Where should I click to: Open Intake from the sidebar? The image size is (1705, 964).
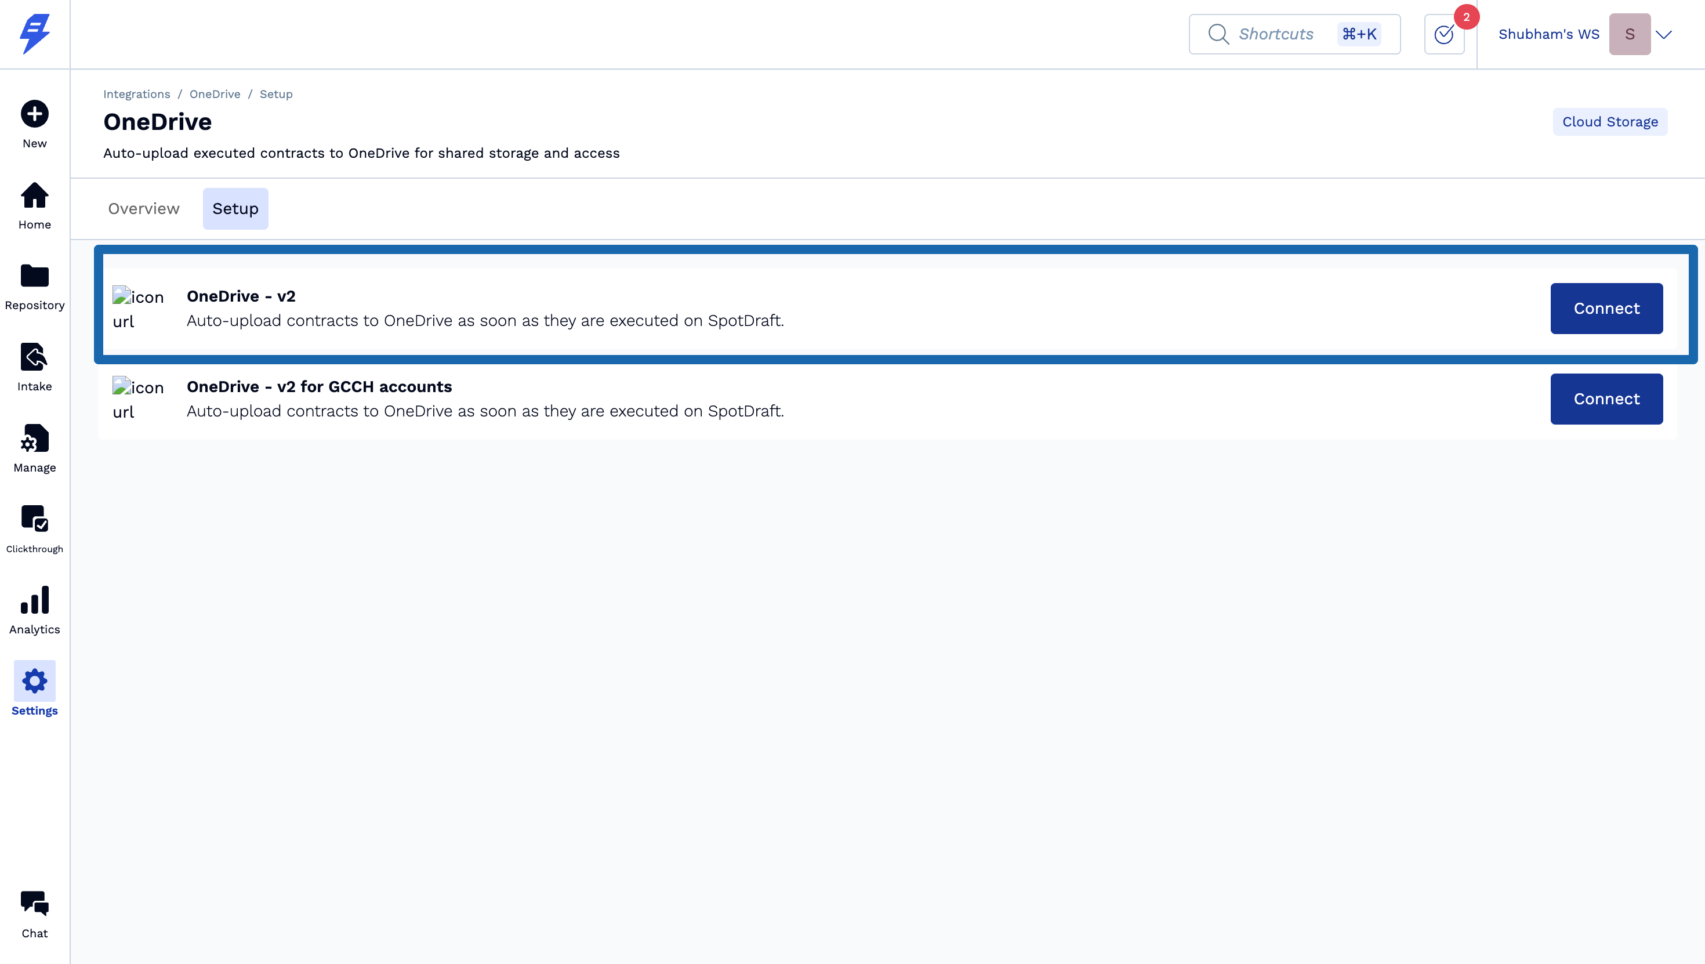34,357
